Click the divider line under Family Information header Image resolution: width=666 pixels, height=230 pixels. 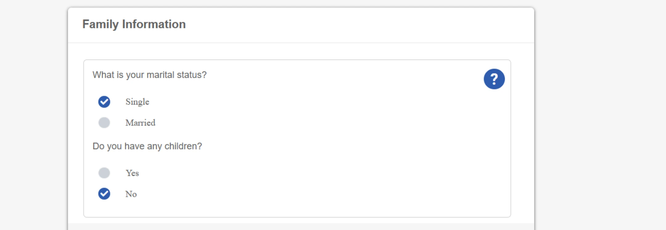tap(301, 43)
